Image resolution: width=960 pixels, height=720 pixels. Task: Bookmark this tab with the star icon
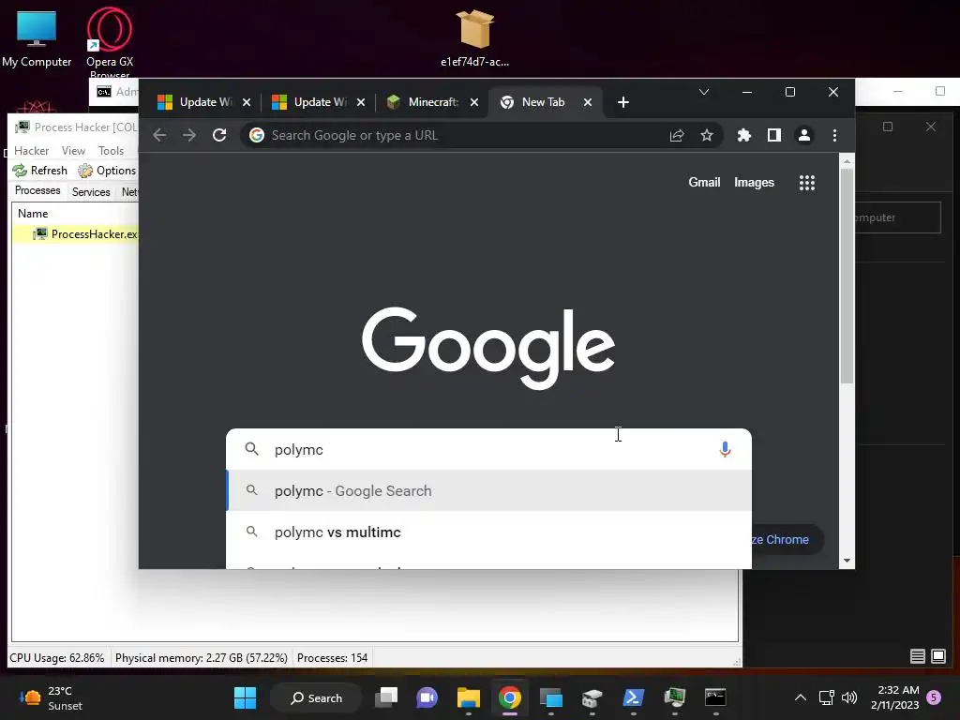click(x=707, y=135)
